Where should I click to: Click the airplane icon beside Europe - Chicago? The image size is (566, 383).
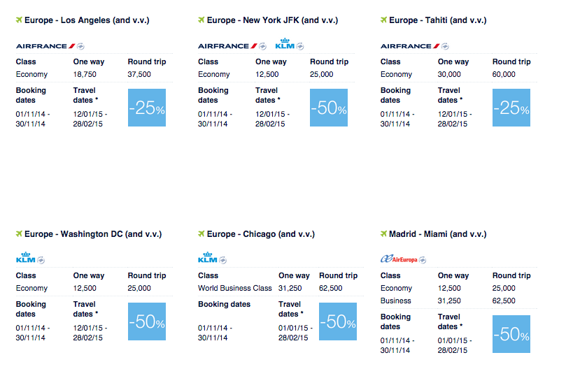pyautogui.click(x=201, y=234)
